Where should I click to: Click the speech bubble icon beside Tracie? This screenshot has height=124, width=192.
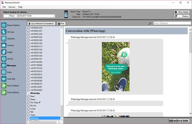coord(28,115)
